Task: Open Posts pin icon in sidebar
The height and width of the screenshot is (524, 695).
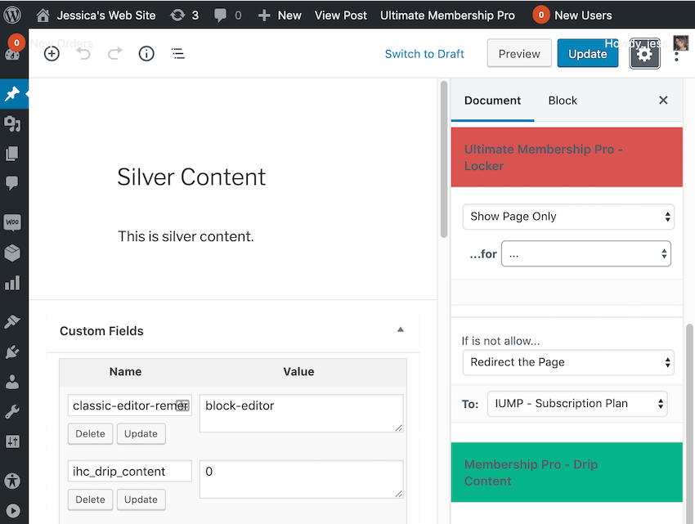Action: (12, 94)
